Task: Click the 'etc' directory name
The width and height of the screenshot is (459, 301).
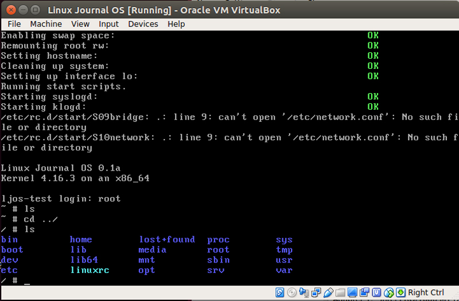Action: (x=9, y=270)
